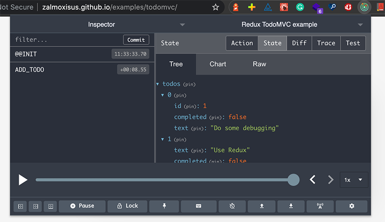Click the yellow plus extension icon
Image resolution: width=385 pixels, height=222 pixels.
click(x=252, y=7)
